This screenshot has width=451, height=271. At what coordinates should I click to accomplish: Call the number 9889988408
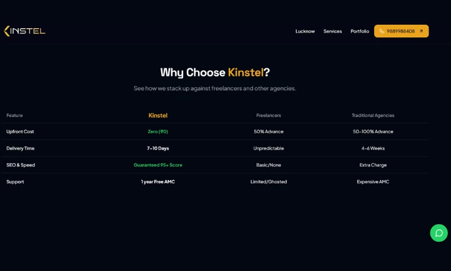click(401, 31)
